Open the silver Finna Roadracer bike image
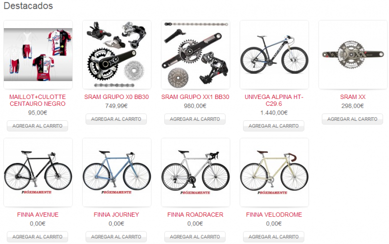 [195, 172]
